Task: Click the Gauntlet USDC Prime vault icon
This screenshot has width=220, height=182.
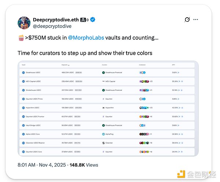Action: 23,99
